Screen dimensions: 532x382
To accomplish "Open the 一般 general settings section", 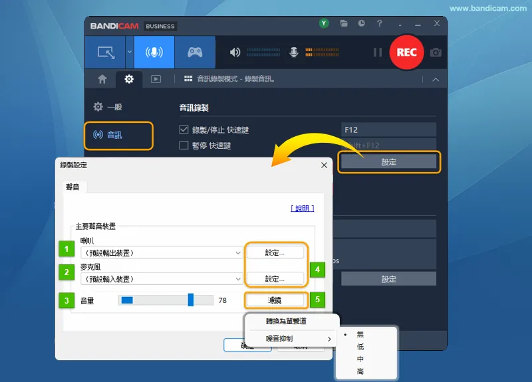I will (x=108, y=107).
